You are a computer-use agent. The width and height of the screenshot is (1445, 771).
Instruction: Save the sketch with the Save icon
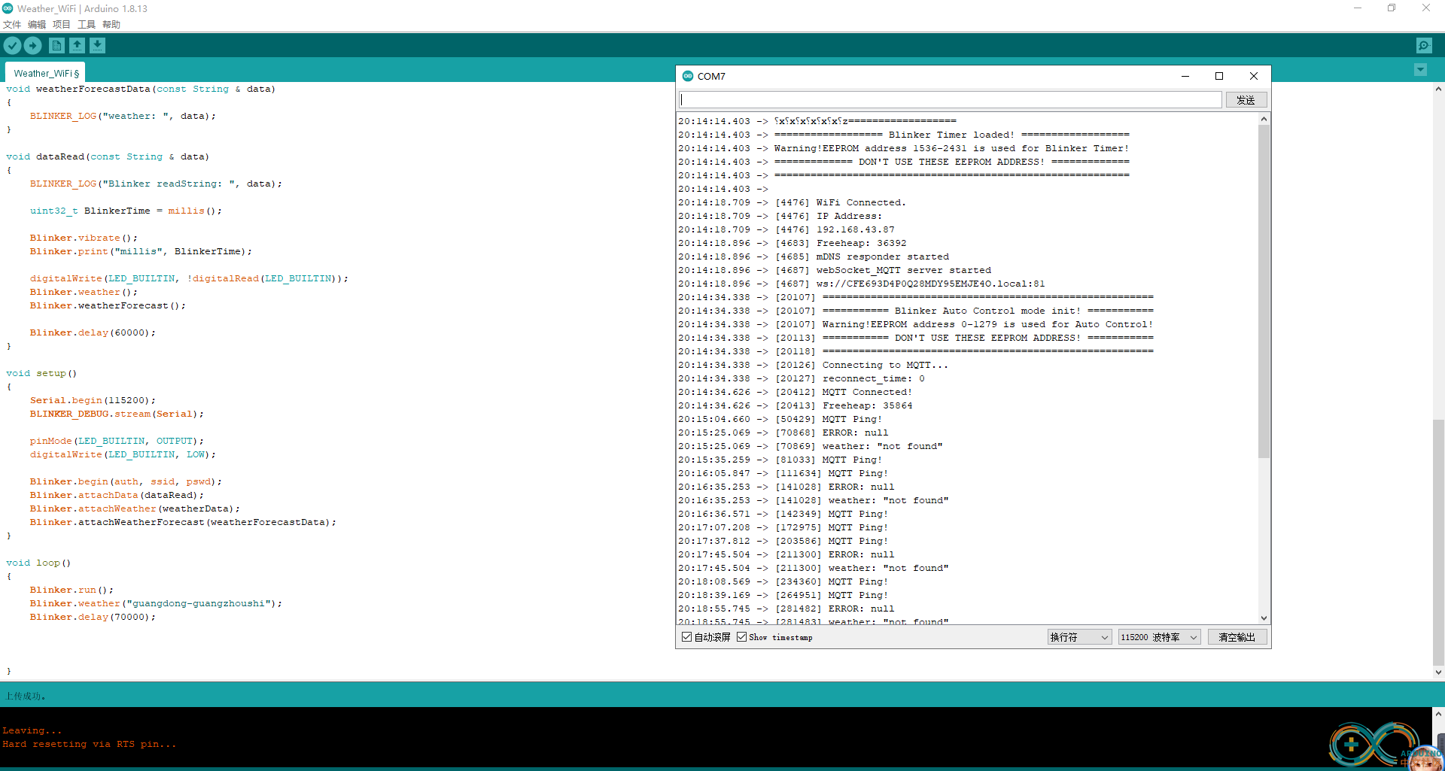pyautogui.click(x=98, y=46)
